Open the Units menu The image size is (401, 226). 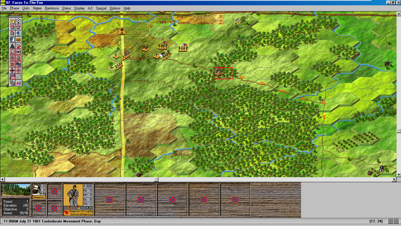(26, 8)
